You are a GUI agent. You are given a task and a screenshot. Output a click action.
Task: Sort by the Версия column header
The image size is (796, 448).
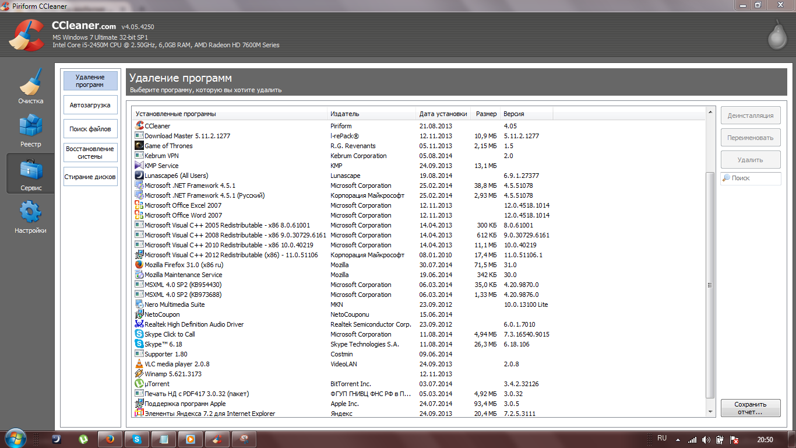[x=526, y=114]
